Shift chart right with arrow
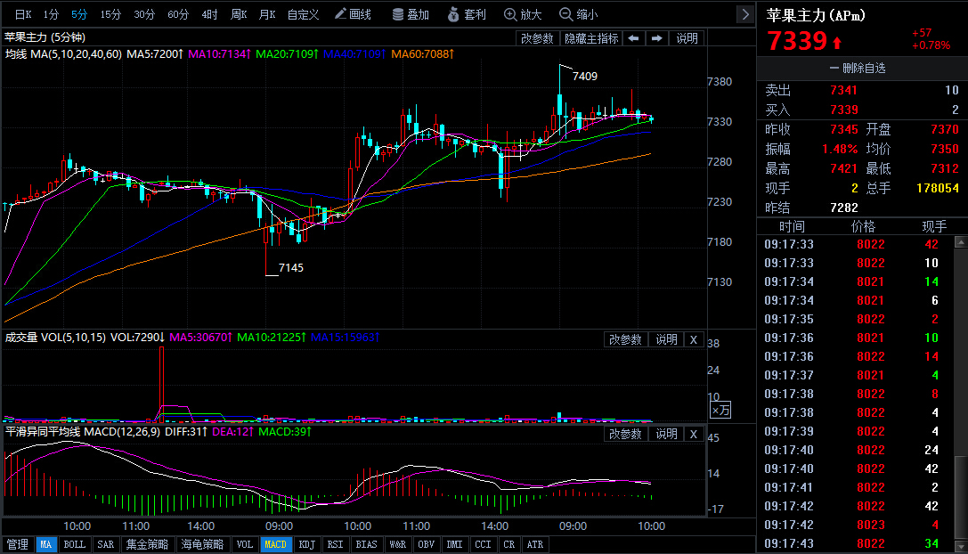 point(657,38)
